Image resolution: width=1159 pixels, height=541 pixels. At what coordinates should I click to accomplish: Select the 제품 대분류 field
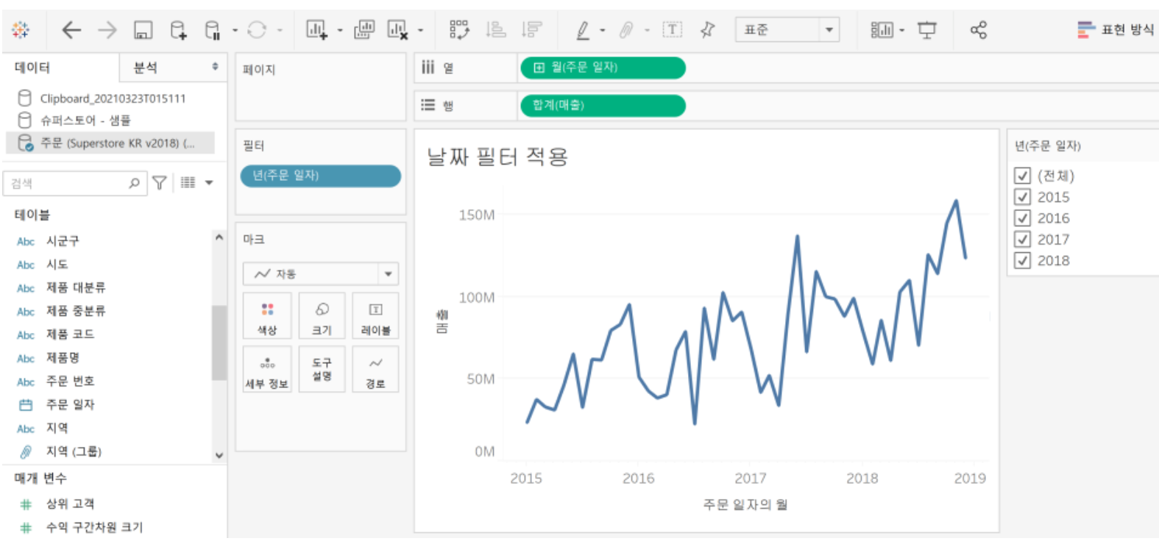pos(76,288)
